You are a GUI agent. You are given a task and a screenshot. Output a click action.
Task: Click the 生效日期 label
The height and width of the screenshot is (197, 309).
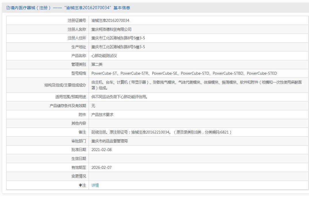79,159
